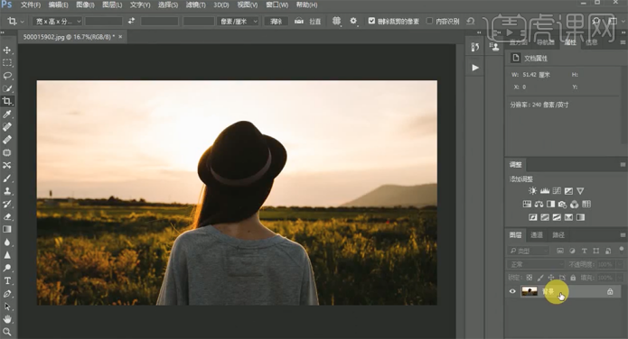This screenshot has height=339, width=628.
Task: Click the swap width and height arrows
Action: pyautogui.click(x=131, y=21)
